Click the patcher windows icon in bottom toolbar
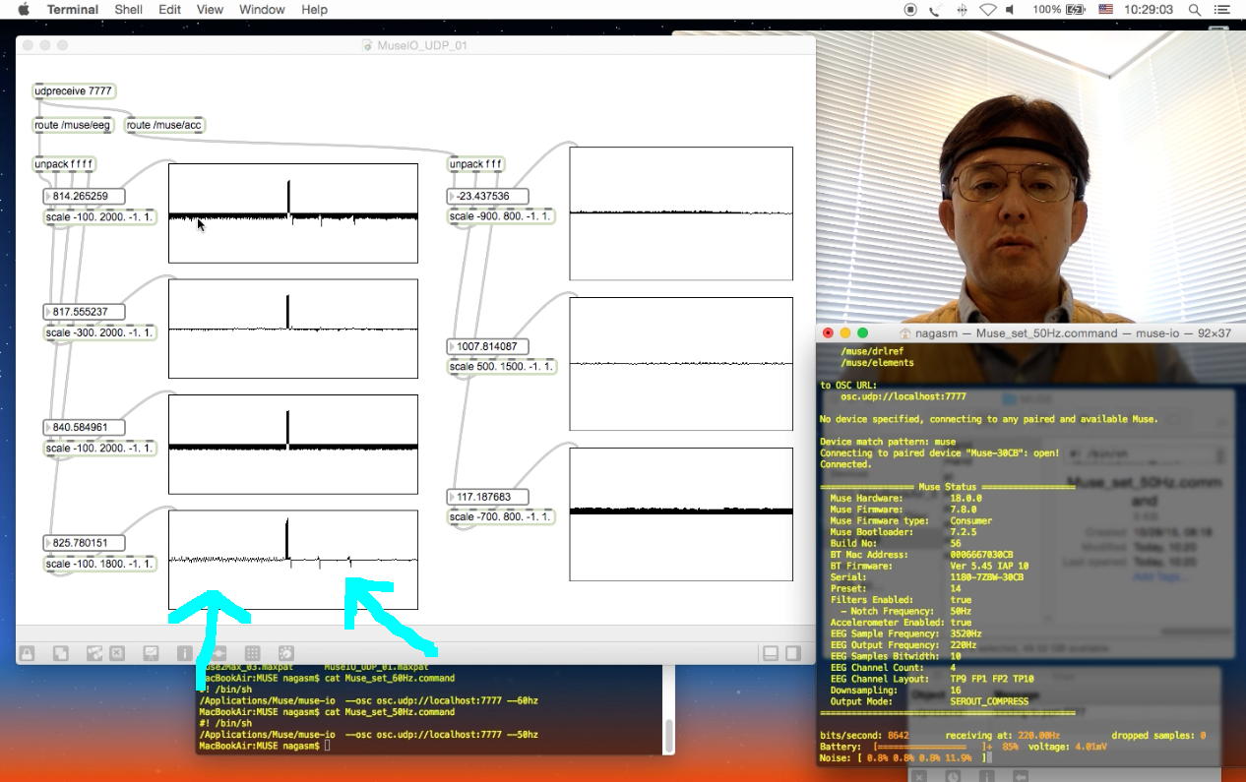Image resolution: width=1246 pixels, height=782 pixels. pos(94,653)
